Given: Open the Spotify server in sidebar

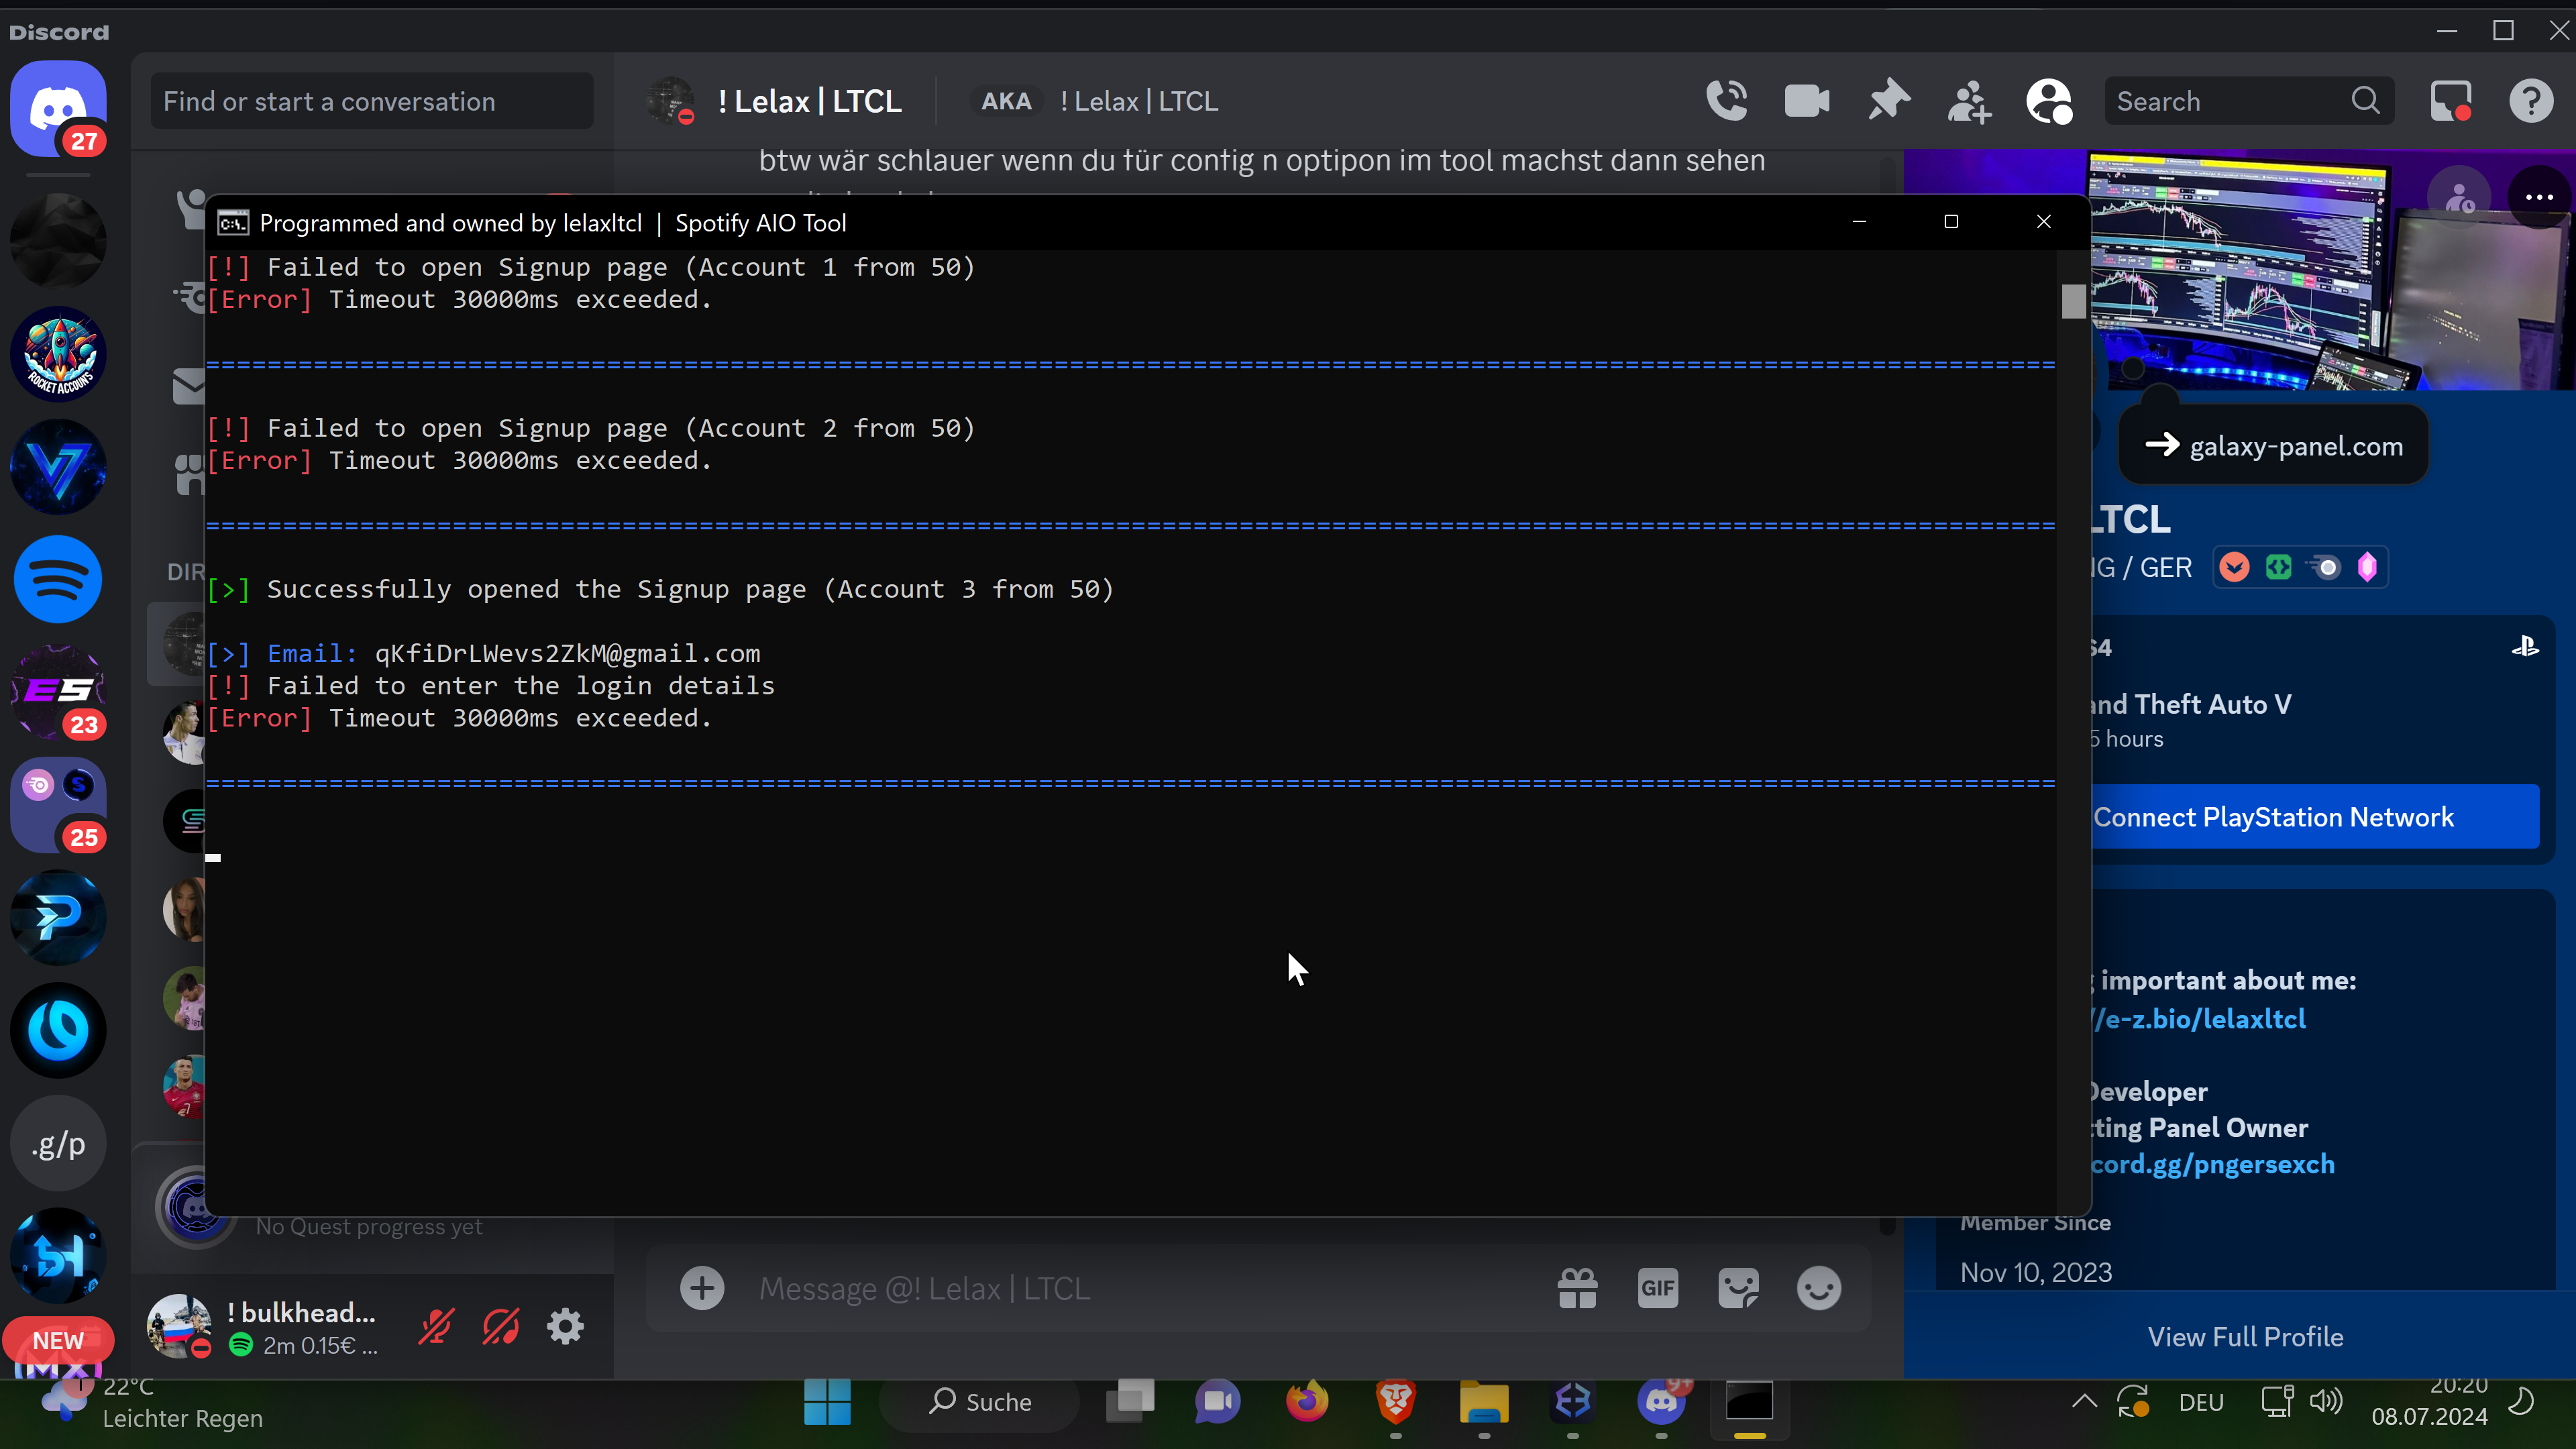Looking at the screenshot, I should (x=58, y=579).
